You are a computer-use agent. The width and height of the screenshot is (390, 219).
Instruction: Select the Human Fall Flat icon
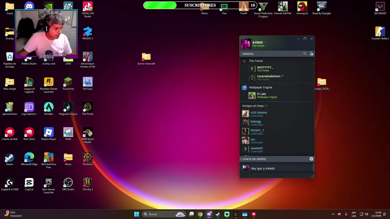[283, 8]
